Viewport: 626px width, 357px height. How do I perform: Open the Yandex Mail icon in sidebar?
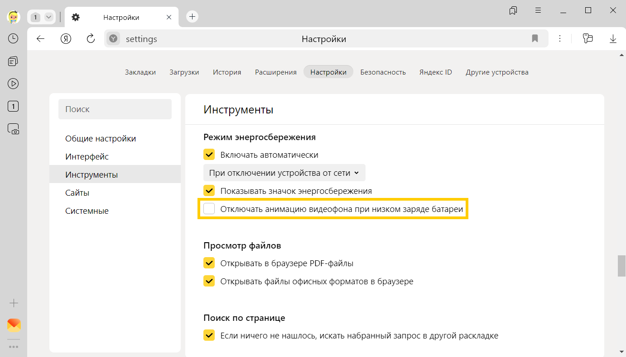click(14, 325)
